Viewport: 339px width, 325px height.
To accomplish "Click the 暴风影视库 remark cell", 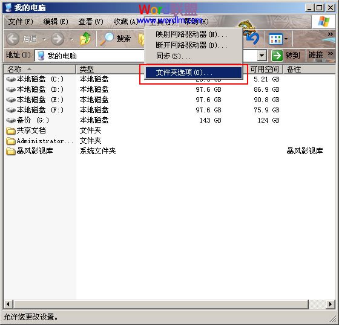I will pyautogui.click(x=305, y=151).
